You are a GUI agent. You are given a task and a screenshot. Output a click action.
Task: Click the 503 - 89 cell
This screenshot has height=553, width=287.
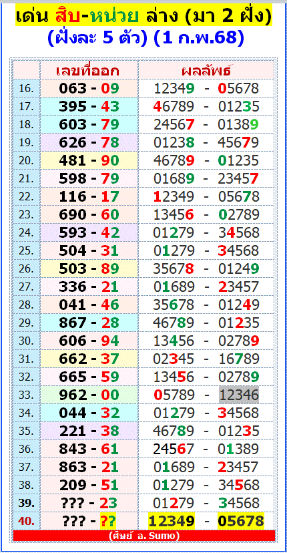pos(89,268)
